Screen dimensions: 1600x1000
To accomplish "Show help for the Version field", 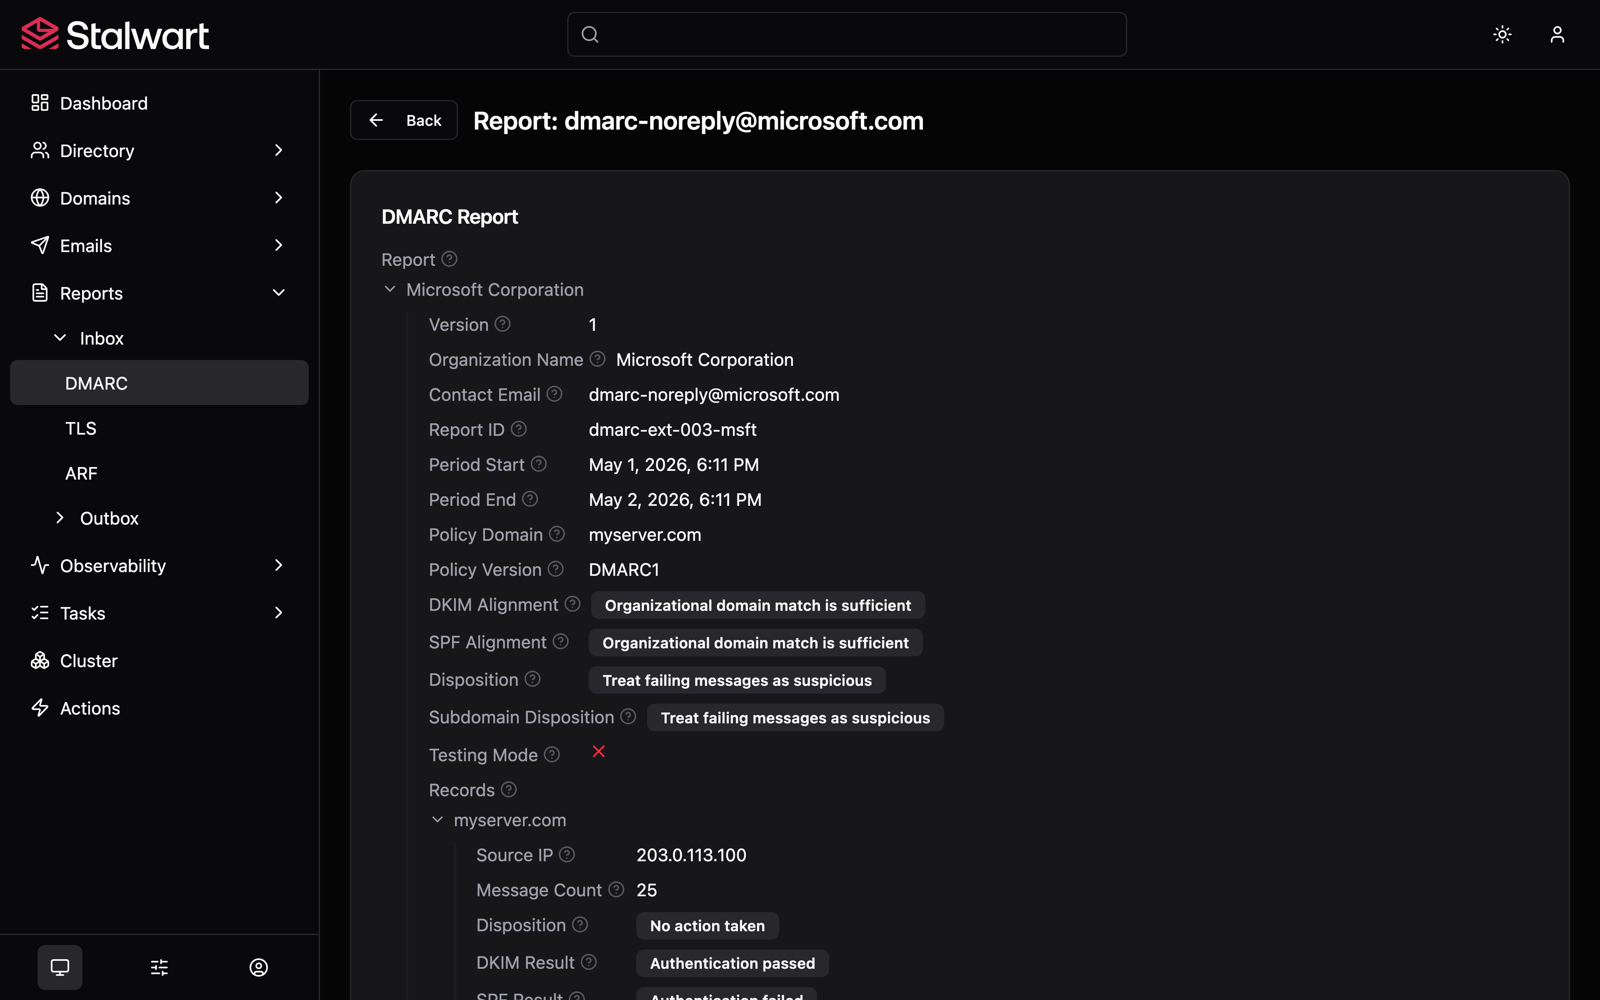I will point(502,324).
